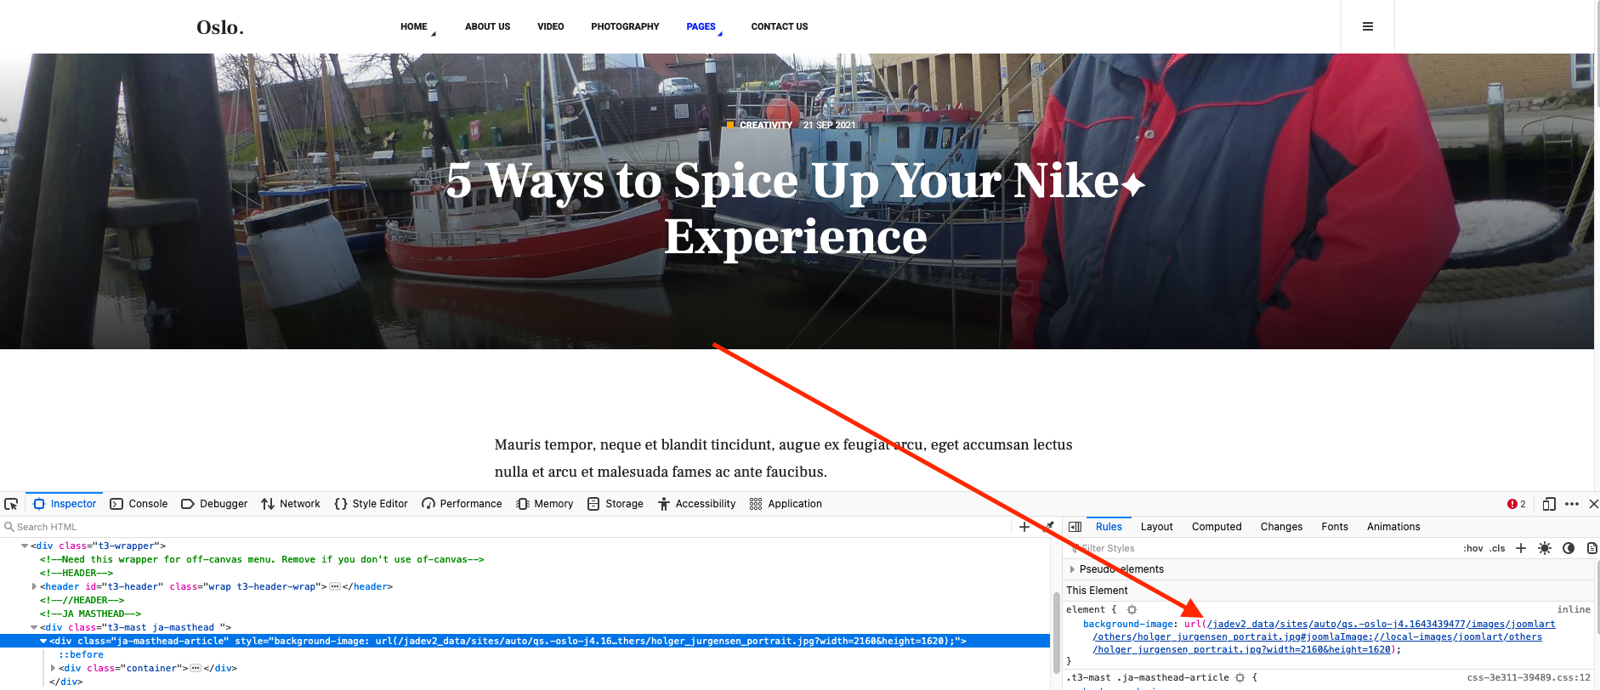Go to the ABOUT US page

[x=487, y=26]
